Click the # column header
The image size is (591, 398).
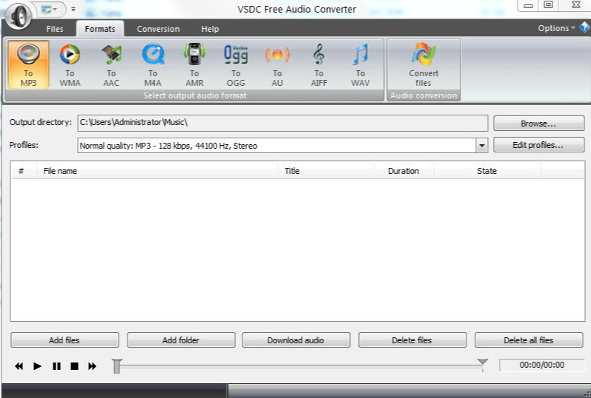coord(24,171)
